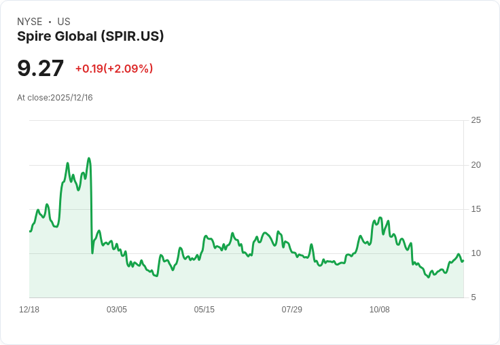This screenshot has height=345, width=500.
Task: Click the At close 2025/12/16 timestamp
Action: 55,98
